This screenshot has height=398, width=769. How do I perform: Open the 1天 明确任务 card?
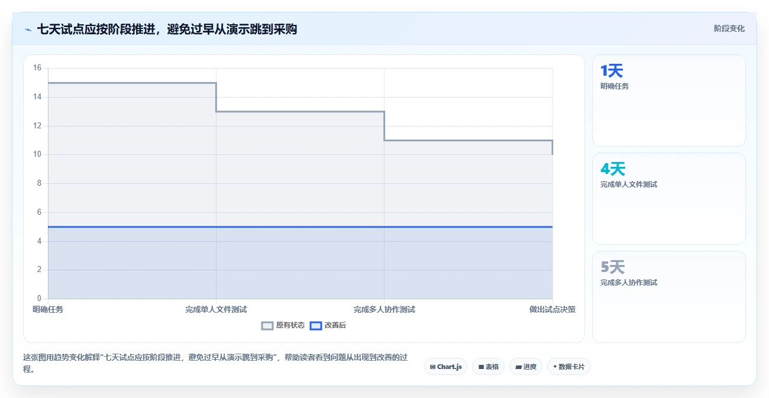pyautogui.click(x=668, y=101)
